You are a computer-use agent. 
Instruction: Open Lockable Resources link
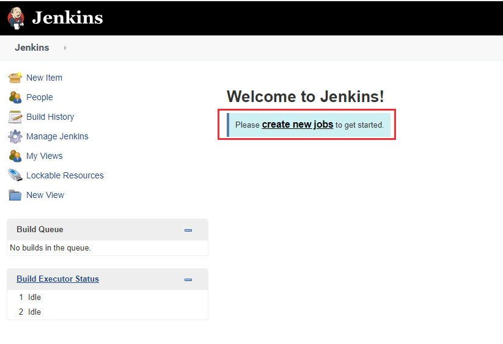[65, 175]
